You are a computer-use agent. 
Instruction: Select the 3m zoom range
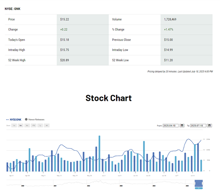click(21, 125)
